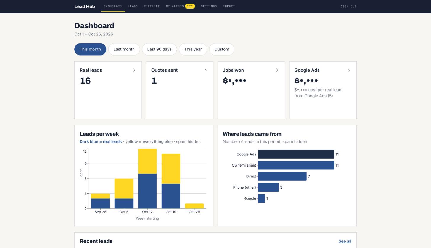Open Jobs won card chevron arrow
The width and height of the screenshot is (431, 248).
point(277,70)
